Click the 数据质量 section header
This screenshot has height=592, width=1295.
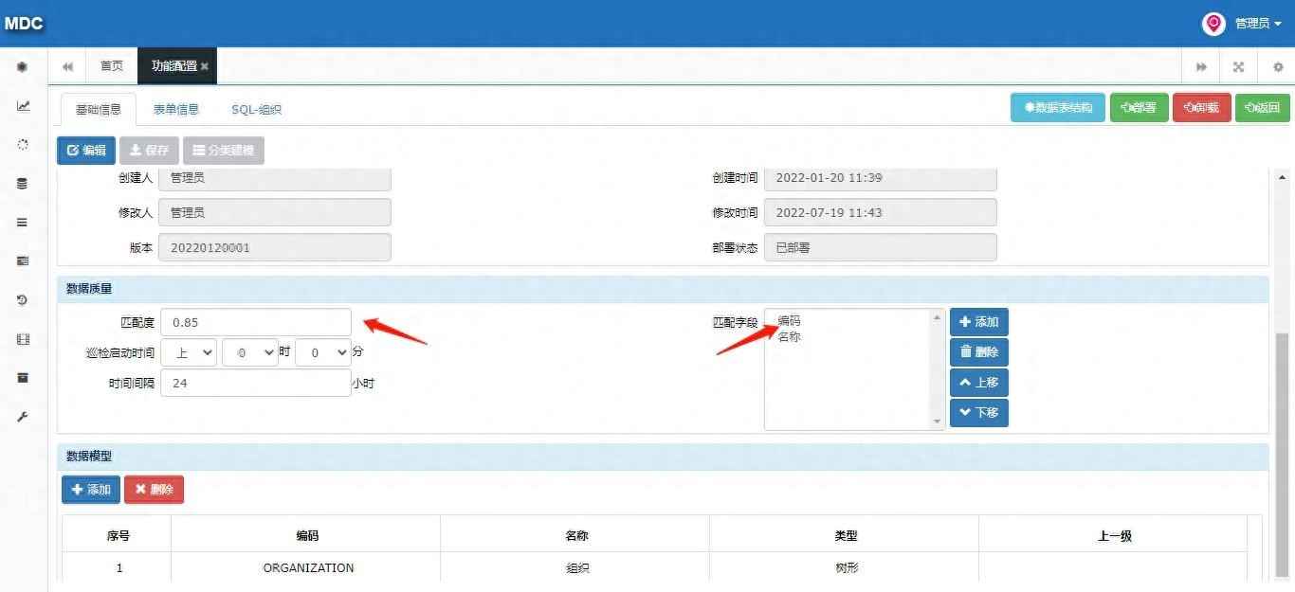663,288
